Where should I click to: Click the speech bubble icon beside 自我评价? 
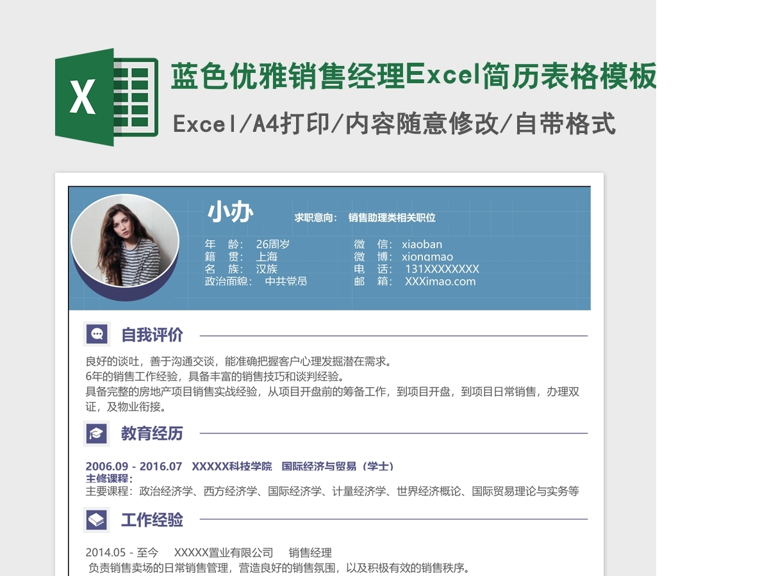[97, 334]
